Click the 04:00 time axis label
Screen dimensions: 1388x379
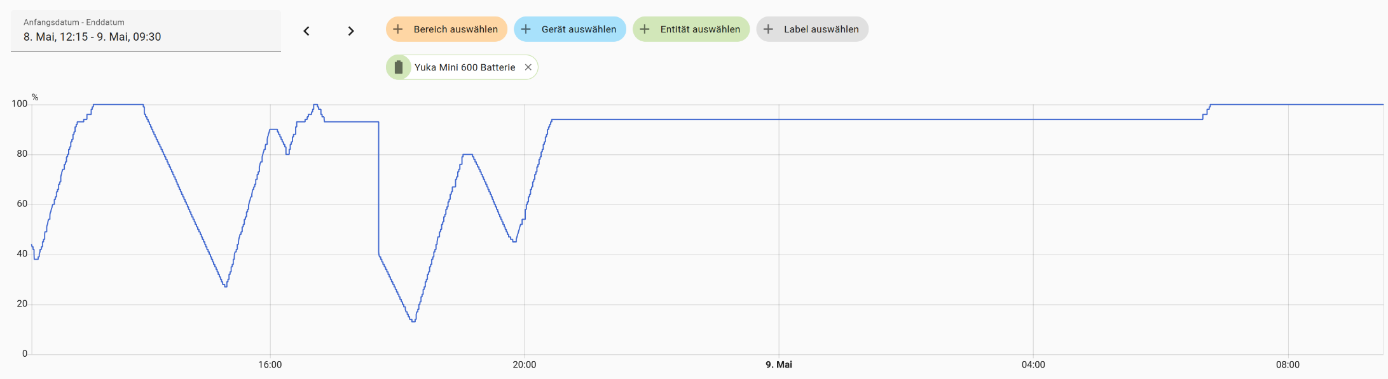tap(1033, 365)
